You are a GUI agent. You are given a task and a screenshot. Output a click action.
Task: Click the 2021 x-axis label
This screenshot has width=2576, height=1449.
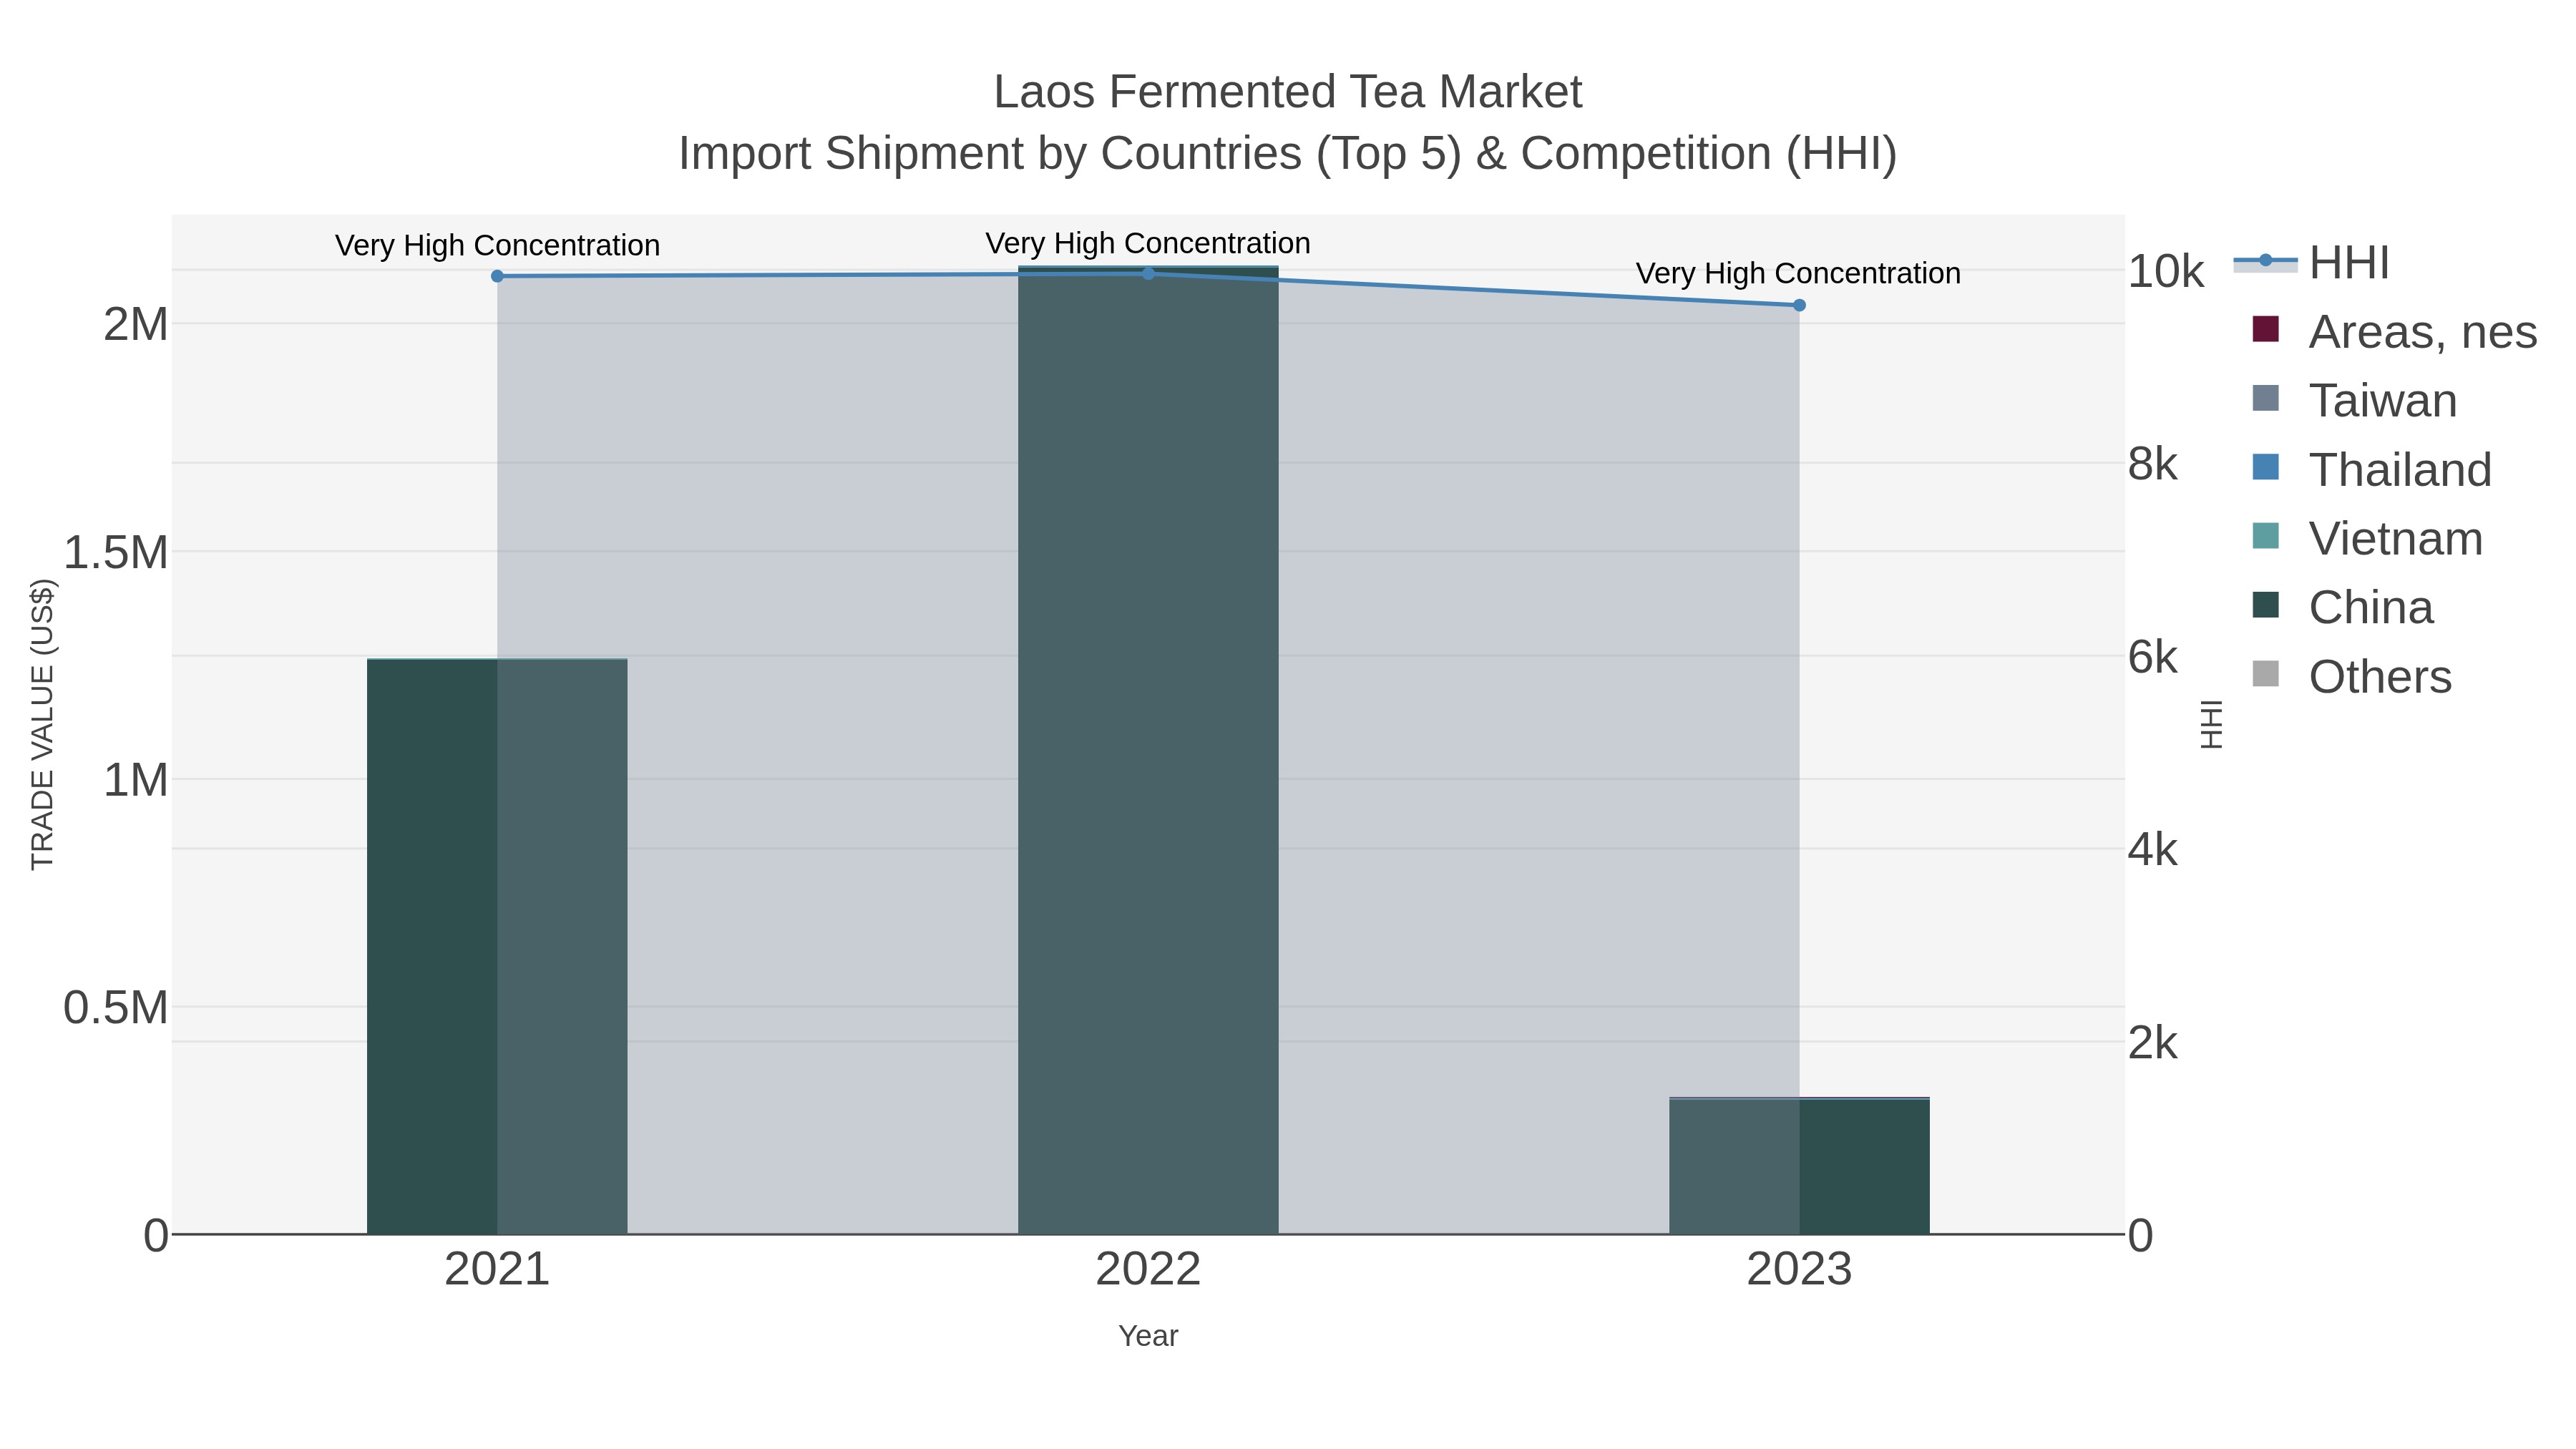[x=497, y=1269]
